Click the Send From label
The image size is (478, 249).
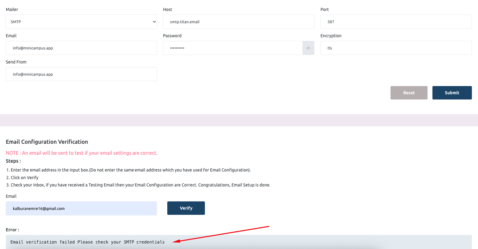tap(16, 62)
